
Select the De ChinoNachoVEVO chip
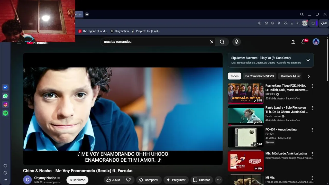(260, 76)
